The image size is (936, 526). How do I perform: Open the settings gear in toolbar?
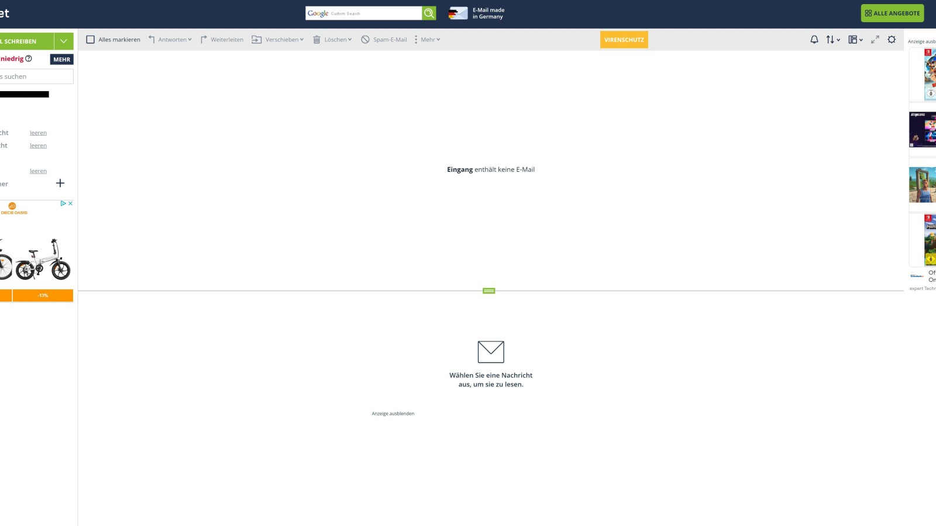[x=892, y=40]
